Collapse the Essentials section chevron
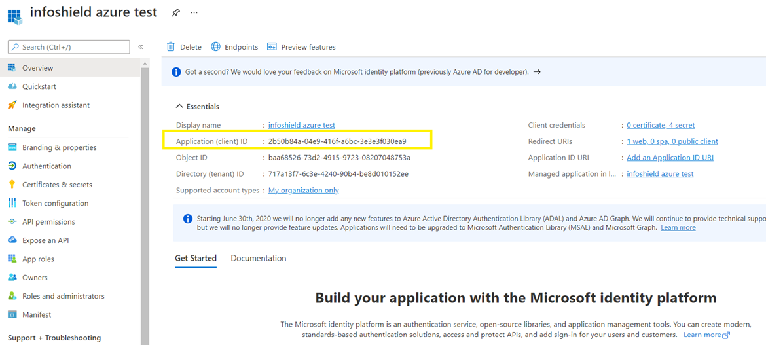The width and height of the screenshot is (766, 345). tap(179, 106)
